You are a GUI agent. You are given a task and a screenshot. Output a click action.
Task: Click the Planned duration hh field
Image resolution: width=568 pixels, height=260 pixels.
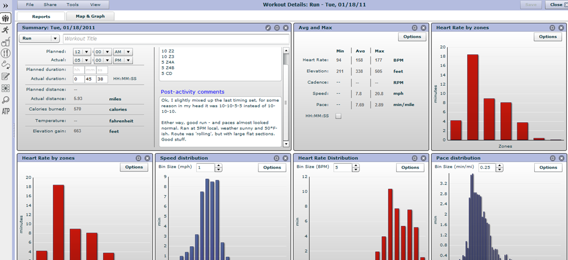[x=79, y=70]
